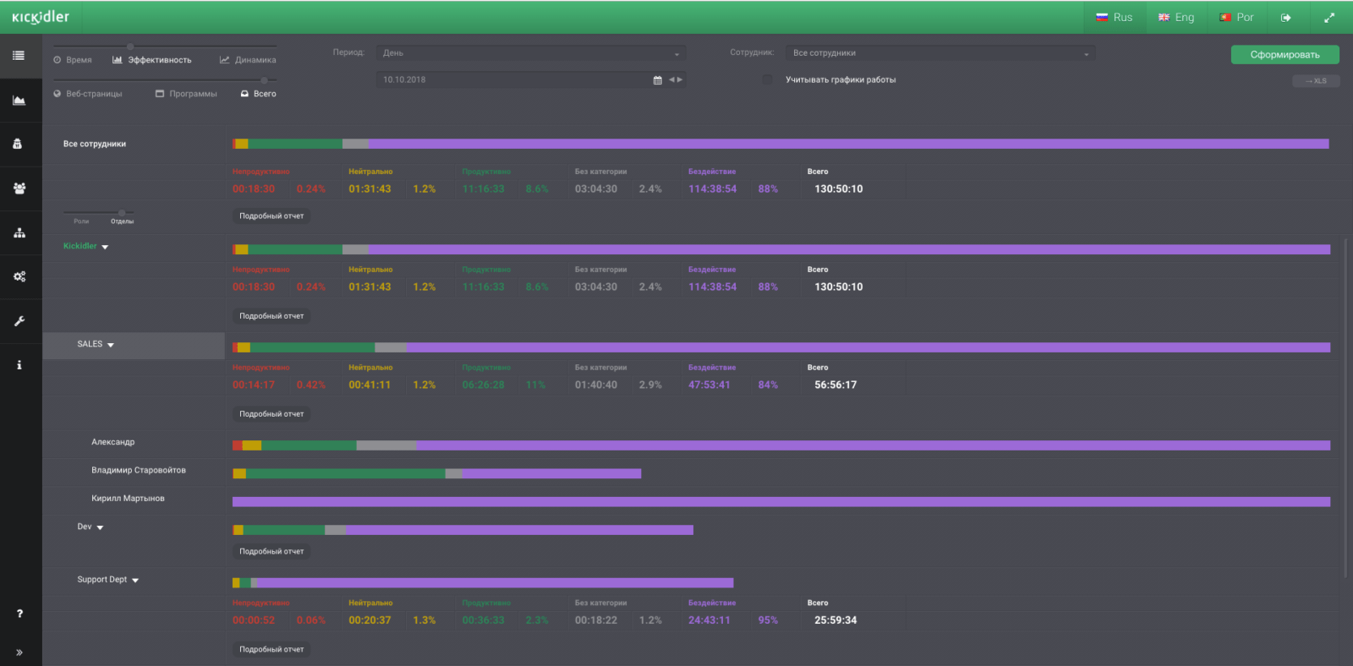
Task: Open the calendar date picker icon
Action: coord(657,80)
